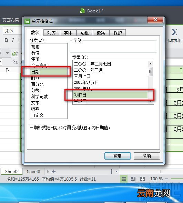Switch to normal view icon in status bar
The width and height of the screenshot is (183, 203).
[124, 179]
